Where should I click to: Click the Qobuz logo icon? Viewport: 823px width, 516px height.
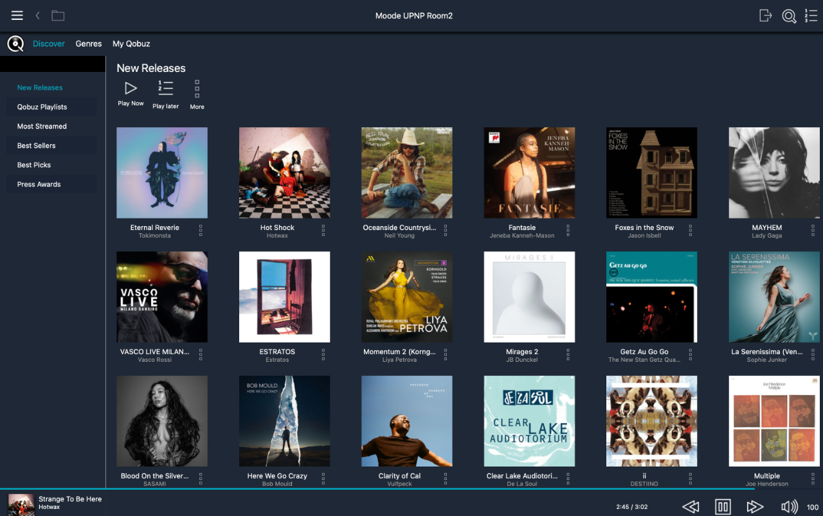click(15, 44)
